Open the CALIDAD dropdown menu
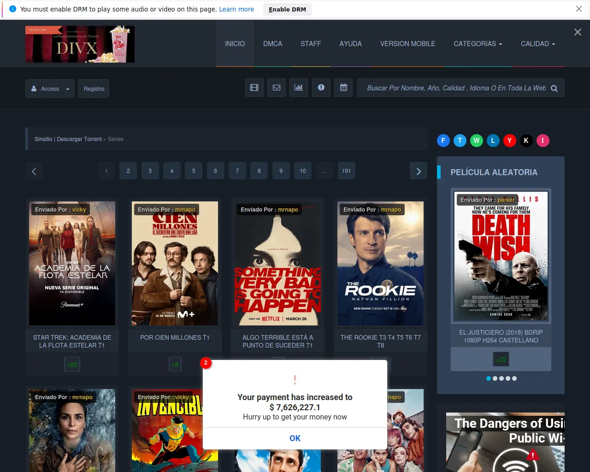This screenshot has width=590, height=472. [x=538, y=44]
